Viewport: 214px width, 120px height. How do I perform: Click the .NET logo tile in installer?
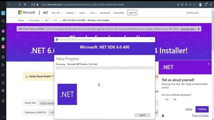[x=67, y=94]
